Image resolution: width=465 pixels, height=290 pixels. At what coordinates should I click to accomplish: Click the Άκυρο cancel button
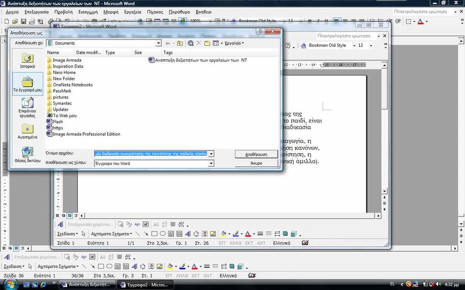pos(256,163)
